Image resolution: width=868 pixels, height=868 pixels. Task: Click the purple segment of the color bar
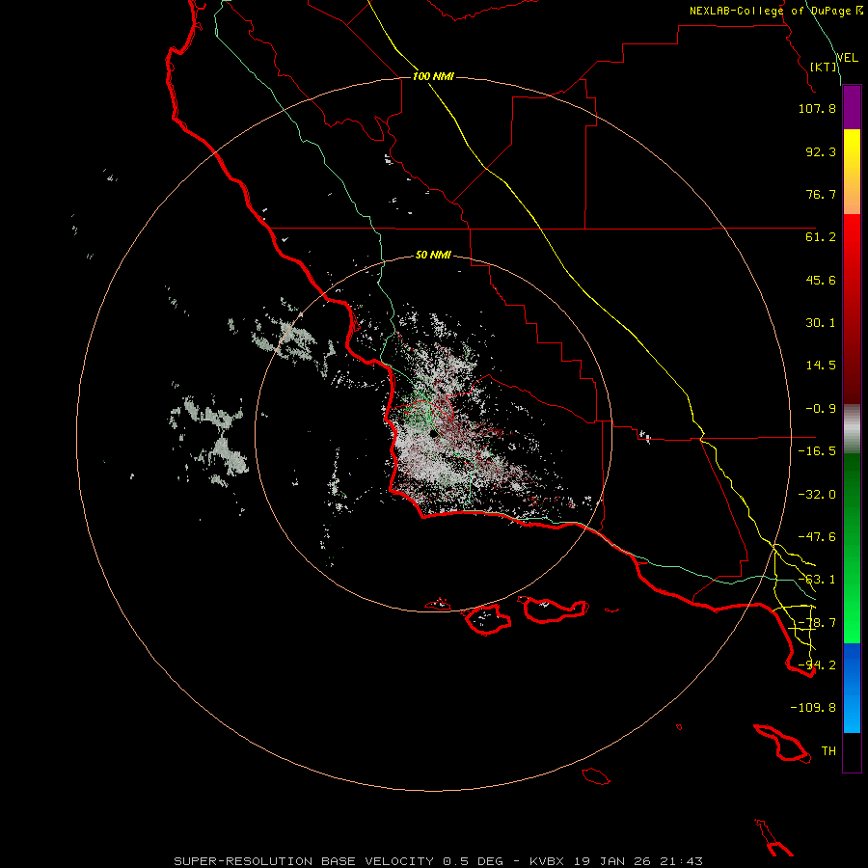[x=852, y=108]
